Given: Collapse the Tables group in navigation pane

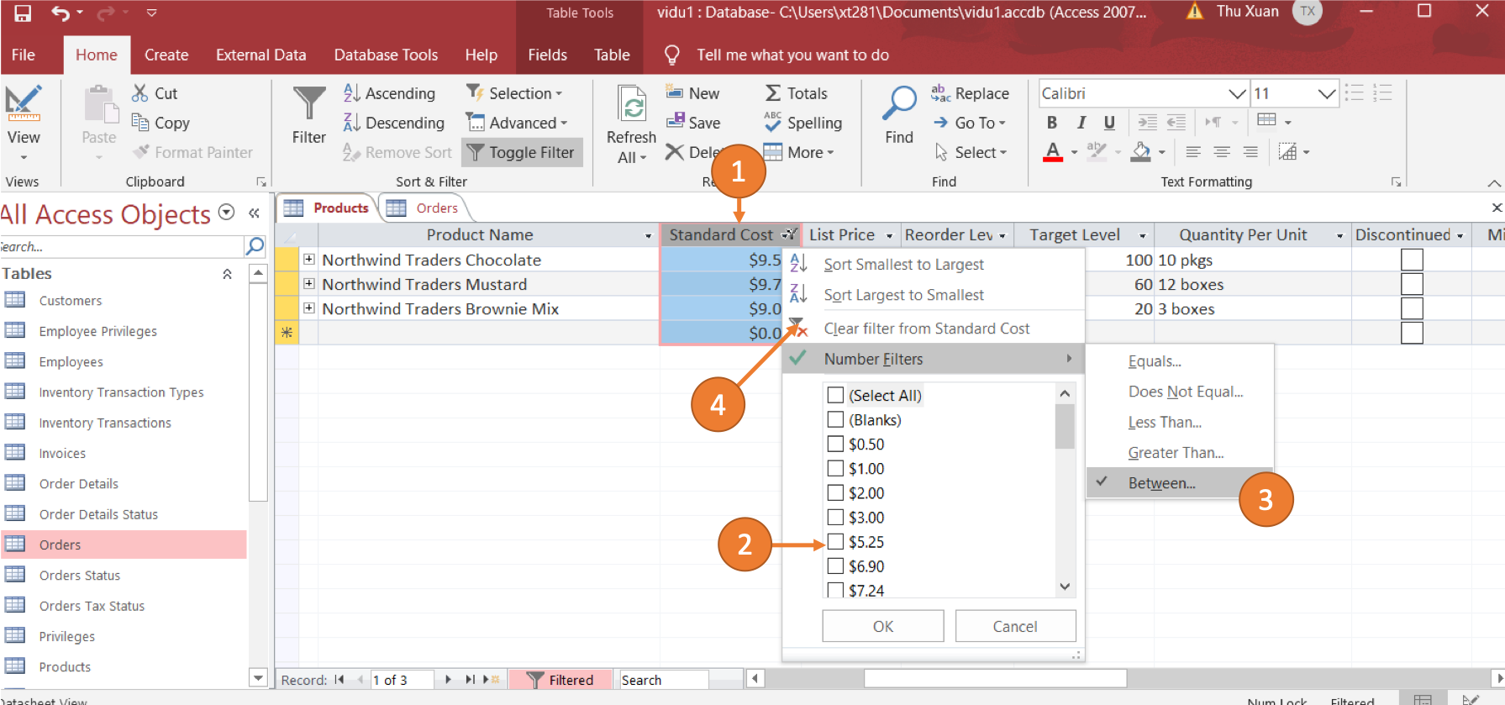Looking at the screenshot, I should pos(227,274).
